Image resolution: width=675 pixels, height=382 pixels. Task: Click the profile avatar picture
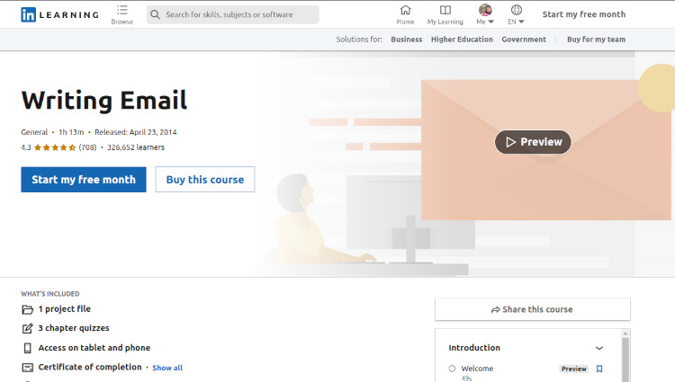tap(485, 10)
